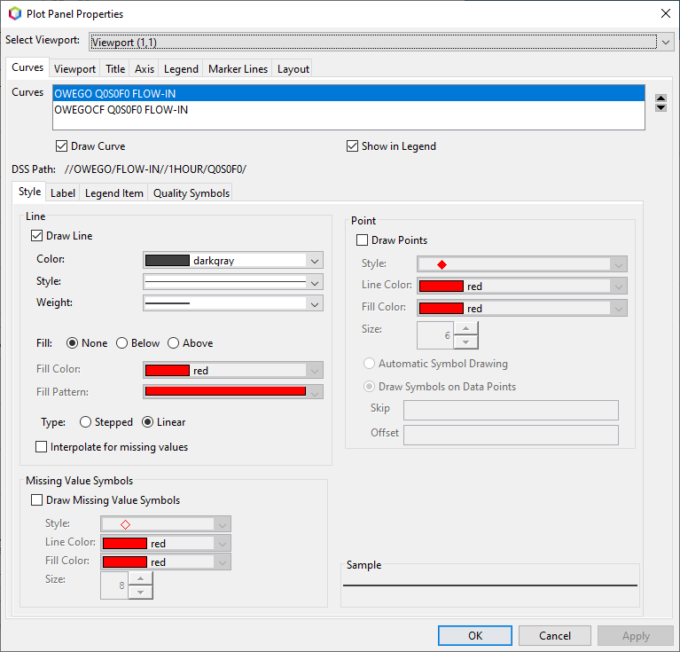Click the Sample line preview
This screenshot has height=652, width=680.
[x=490, y=585]
